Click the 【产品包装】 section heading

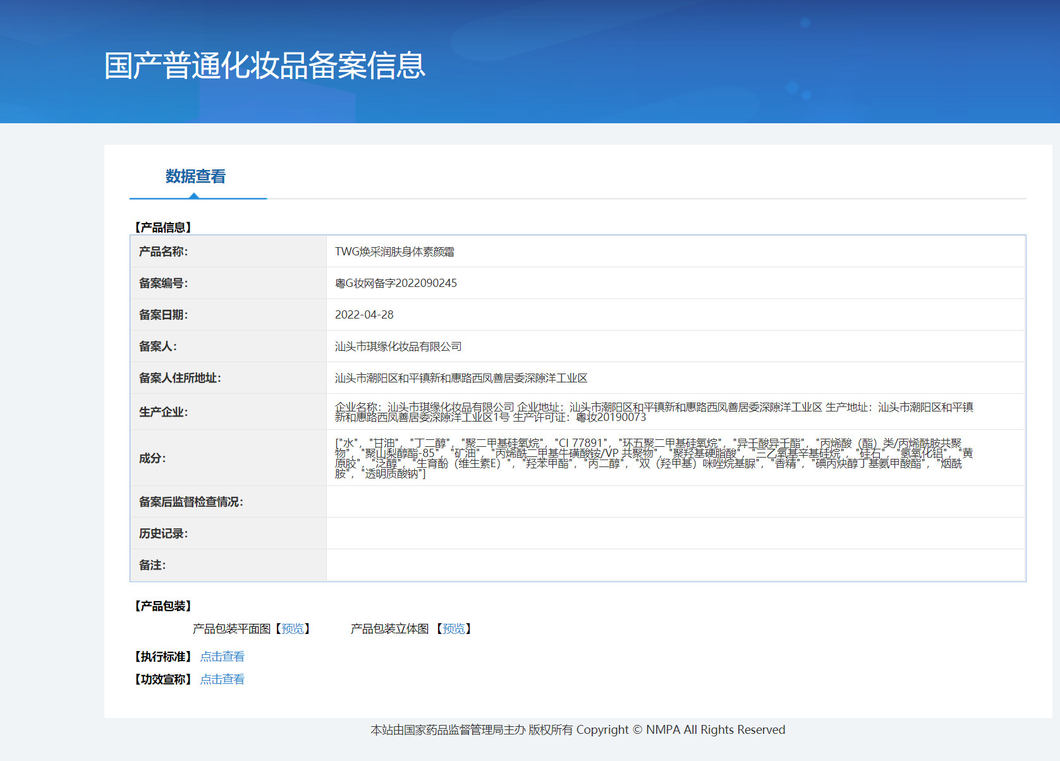(163, 606)
